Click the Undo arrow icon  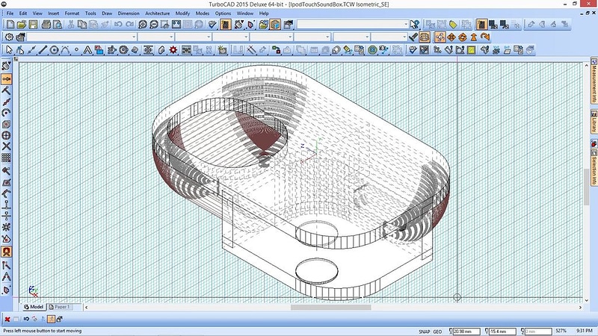click(x=118, y=25)
